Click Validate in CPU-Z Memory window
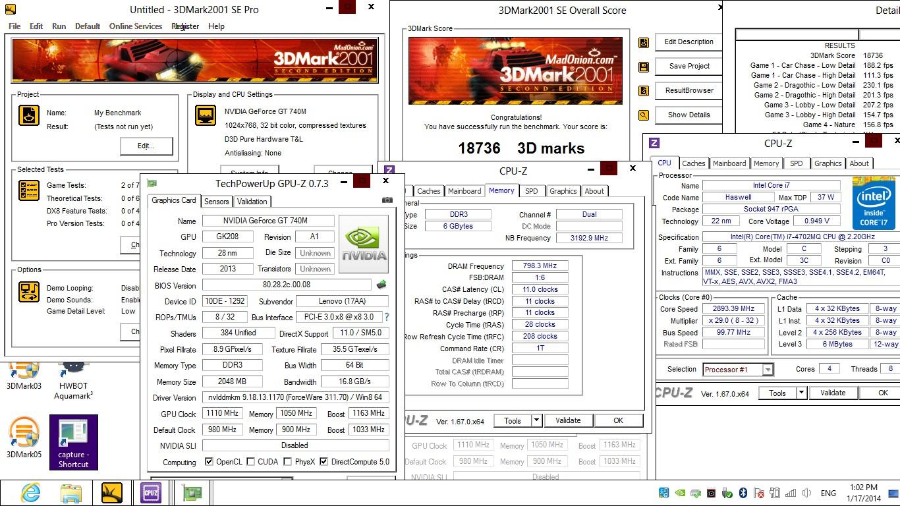The width and height of the screenshot is (900, 506). (568, 420)
